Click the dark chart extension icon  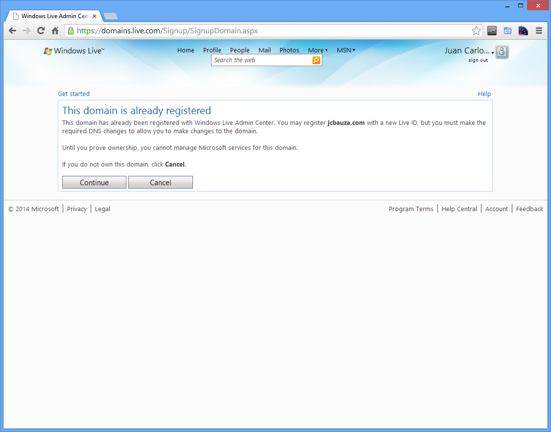coord(492,31)
